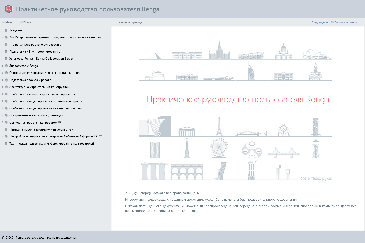Open Передача проекта заказчику и на экспертизу
The image size is (365, 243).
point(41,129)
